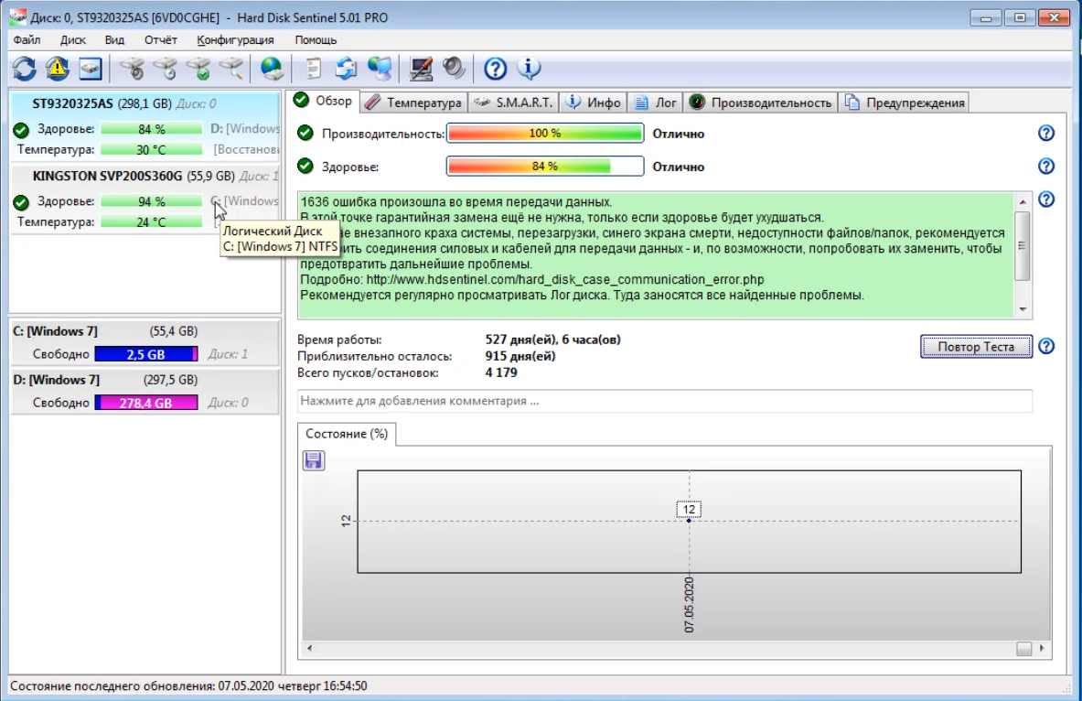Select logical drive C: [Windows 7]
The height and width of the screenshot is (701, 1082).
(145, 343)
